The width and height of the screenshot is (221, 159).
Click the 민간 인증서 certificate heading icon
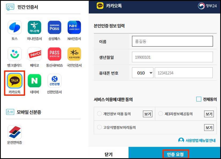point(10,7)
